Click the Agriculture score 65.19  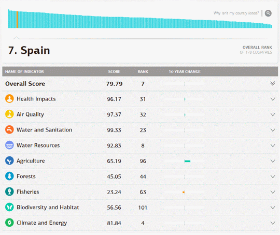point(114,161)
